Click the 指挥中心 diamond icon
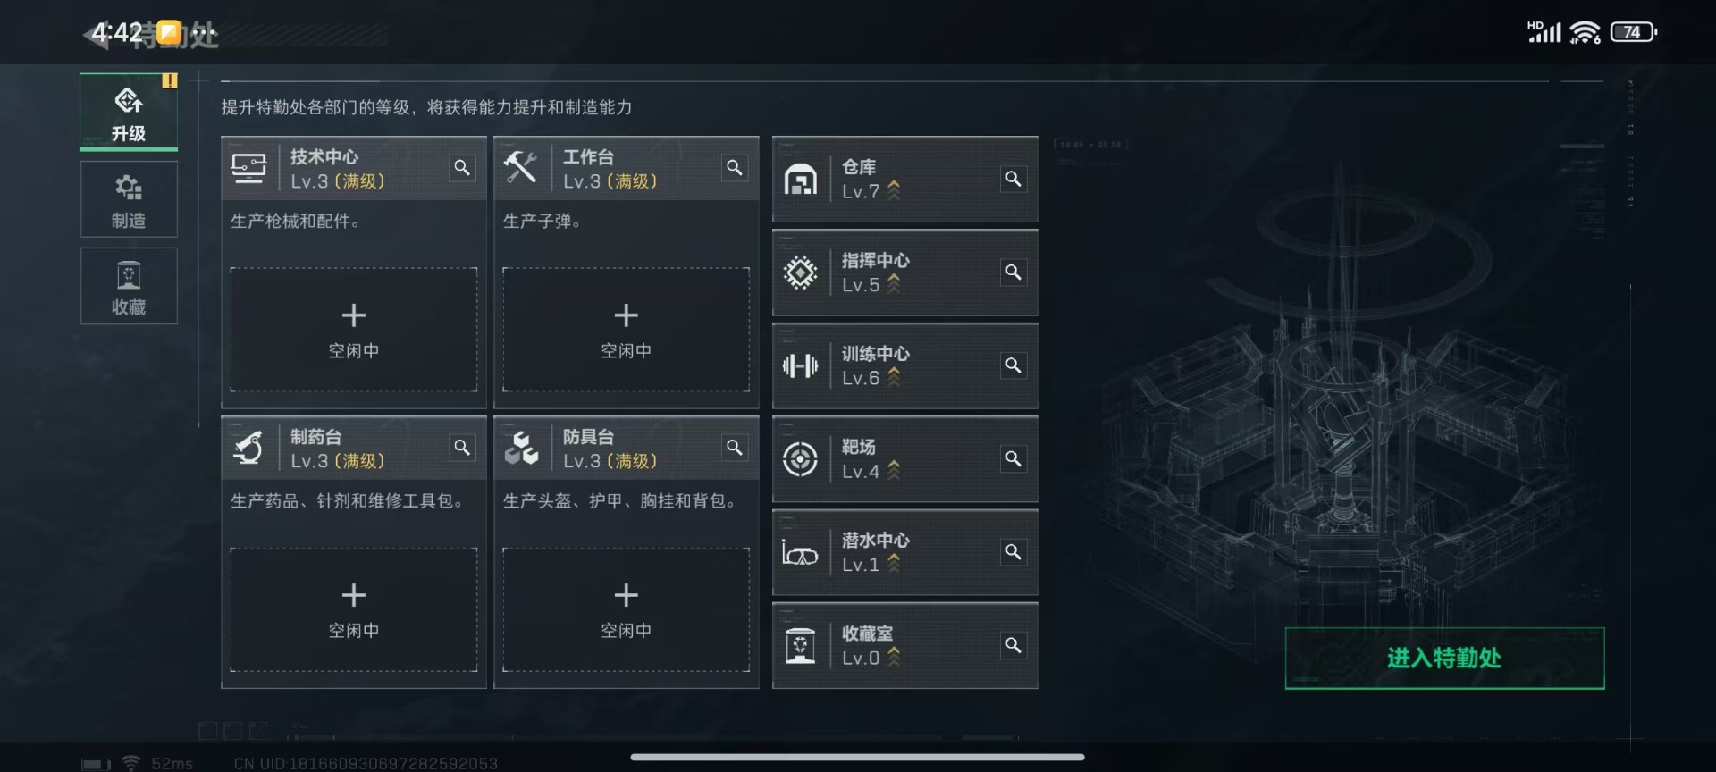The width and height of the screenshot is (1716, 772). pyautogui.click(x=800, y=273)
